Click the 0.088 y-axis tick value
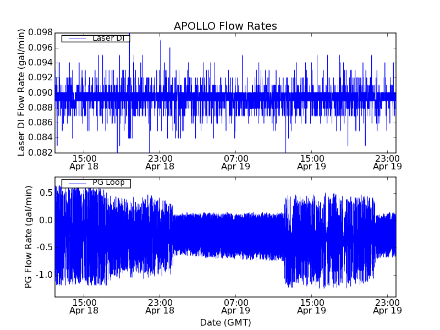440x330 pixels. pyautogui.click(x=40, y=107)
